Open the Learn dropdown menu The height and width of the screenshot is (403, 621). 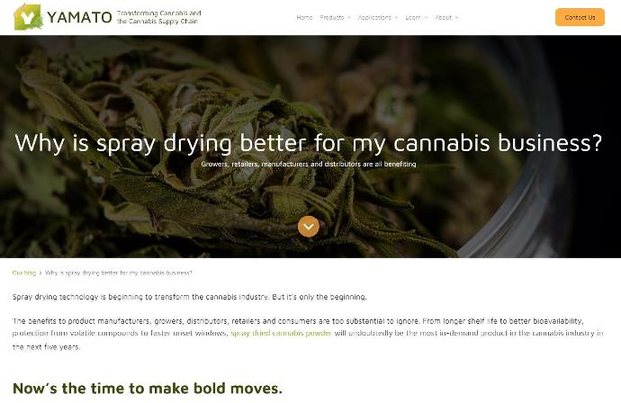point(416,17)
